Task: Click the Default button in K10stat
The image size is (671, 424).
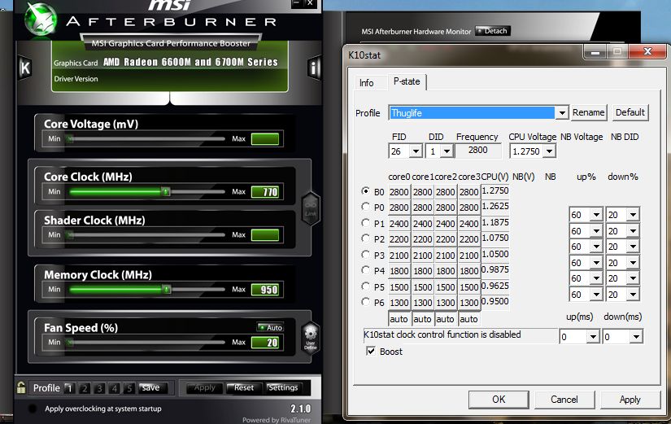Action: (x=630, y=112)
